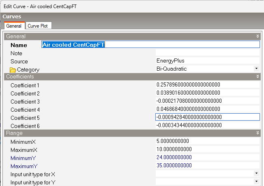Screen dimensions: 264x186
Task: Select the General tab
Action: tap(14, 26)
